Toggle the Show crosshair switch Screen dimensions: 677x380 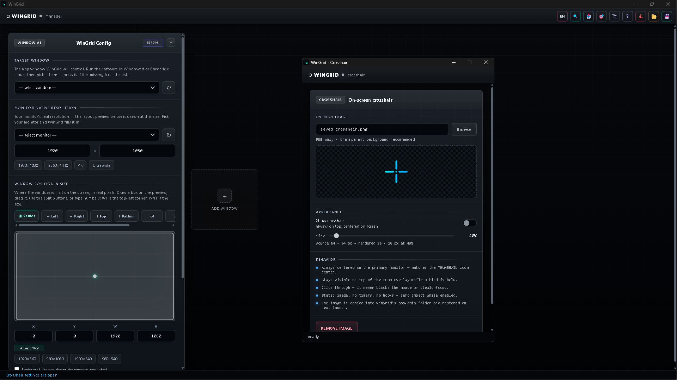click(x=470, y=223)
